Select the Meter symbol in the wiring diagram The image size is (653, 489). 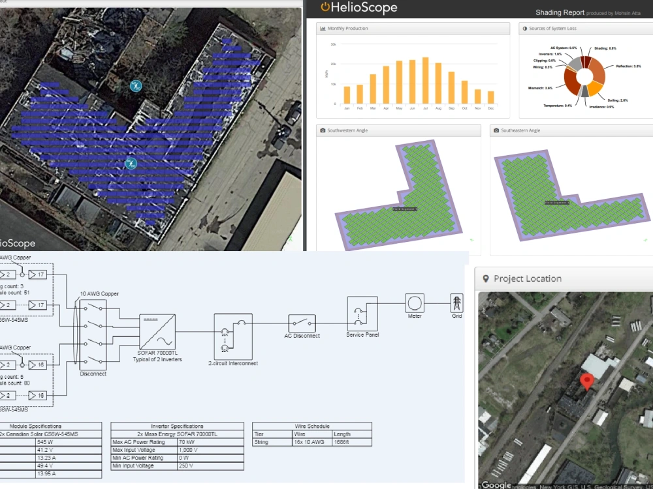(x=415, y=303)
